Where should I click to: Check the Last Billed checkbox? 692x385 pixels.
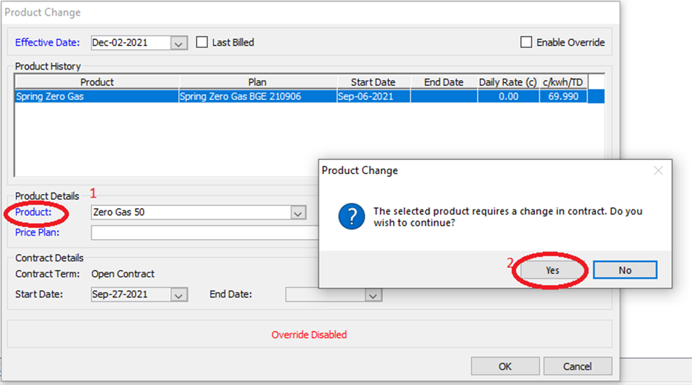pos(202,42)
